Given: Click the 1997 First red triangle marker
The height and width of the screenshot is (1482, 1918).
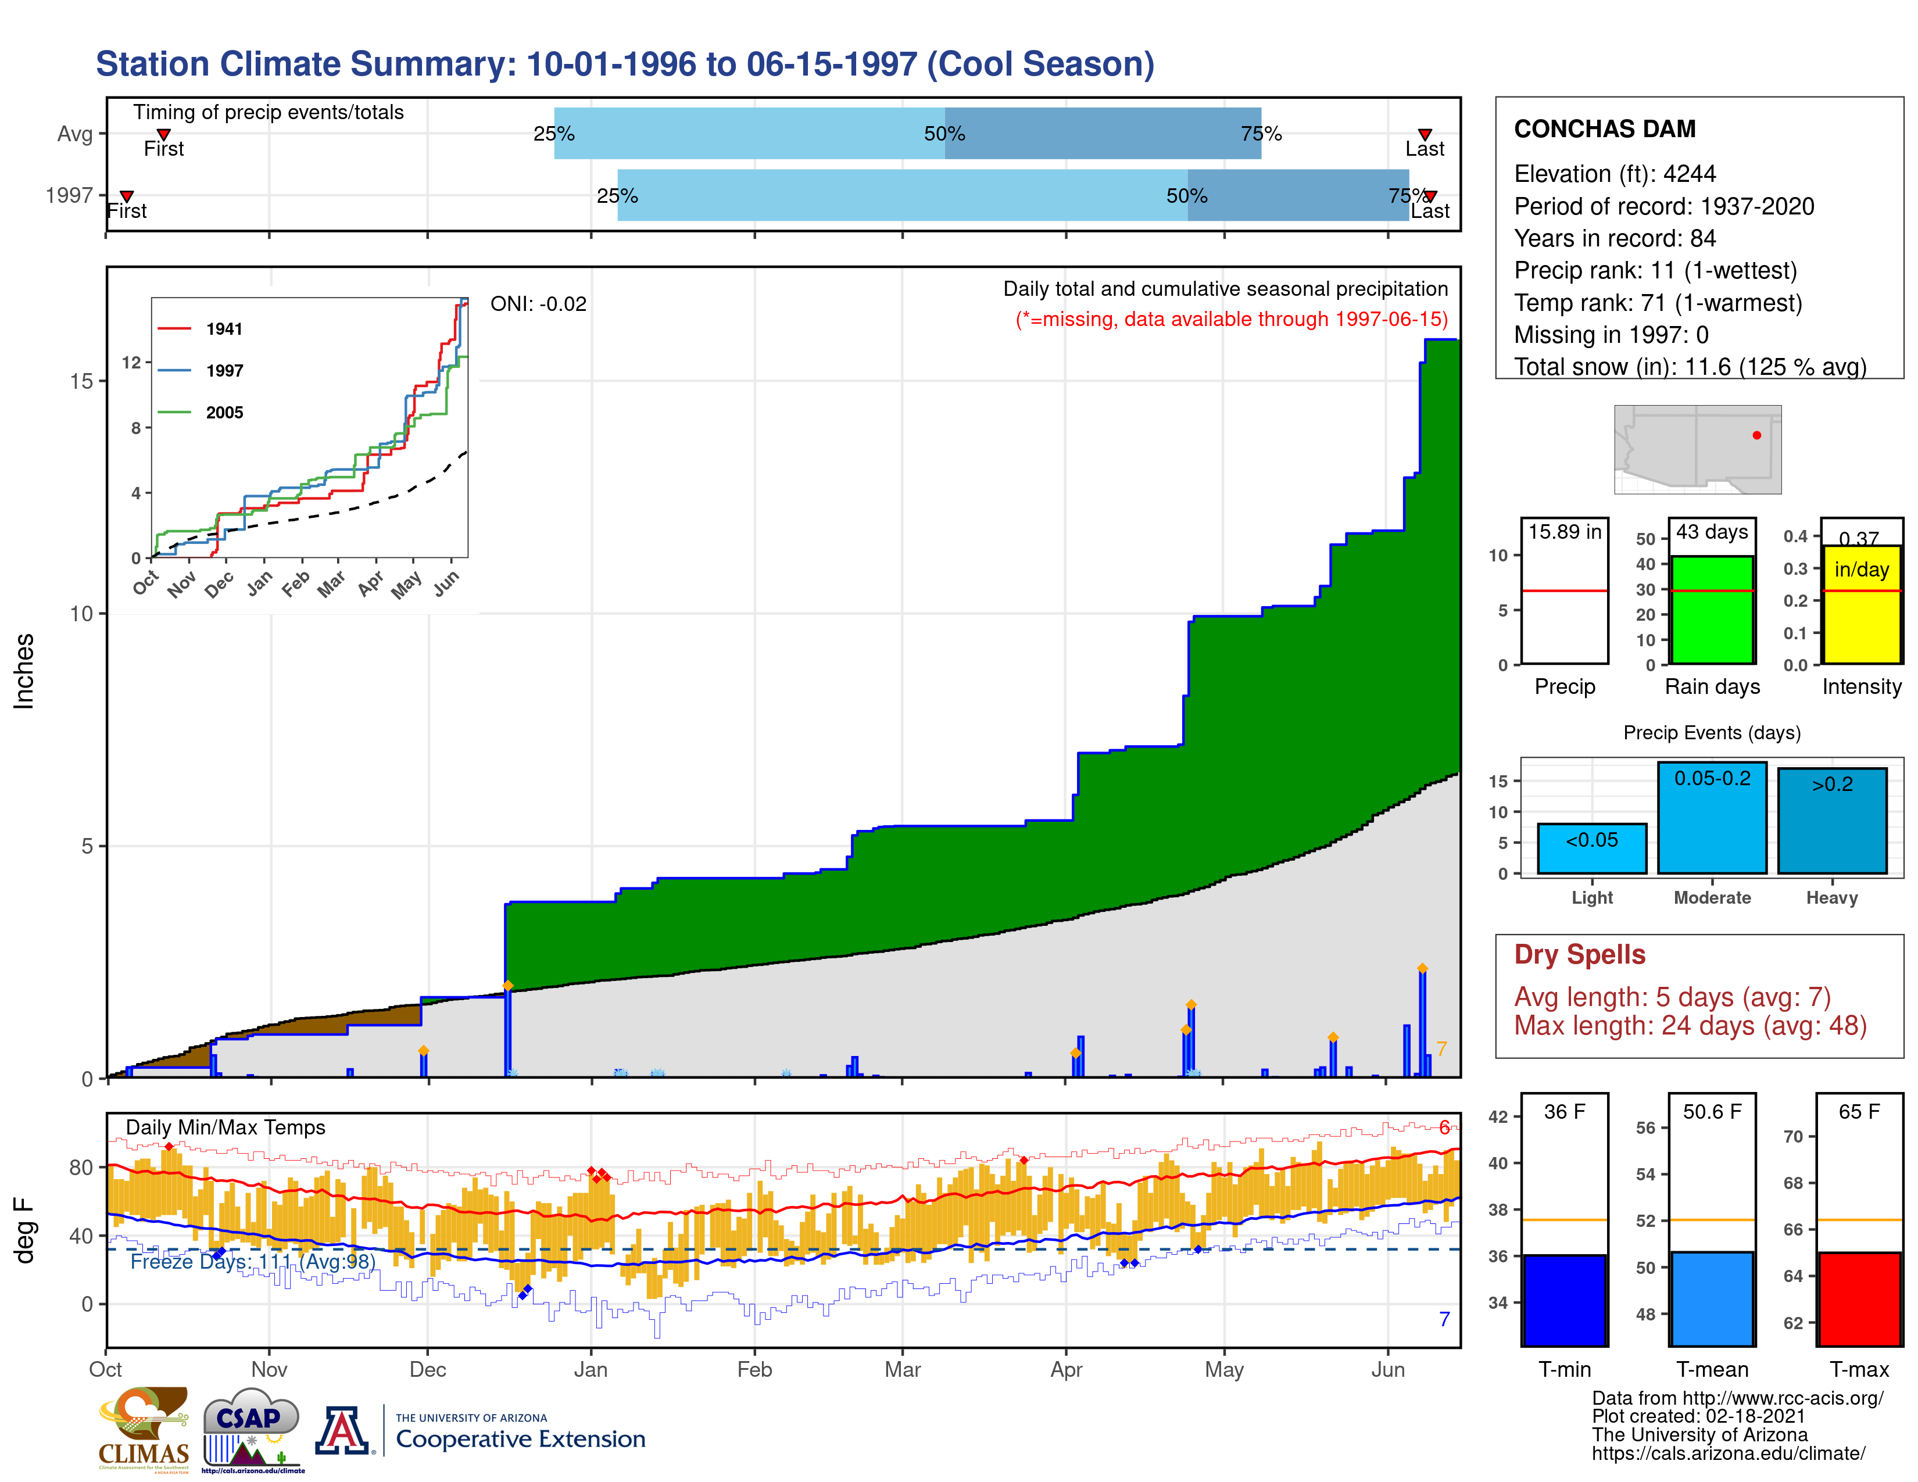Looking at the screenshot, I should tap(127, 196).
